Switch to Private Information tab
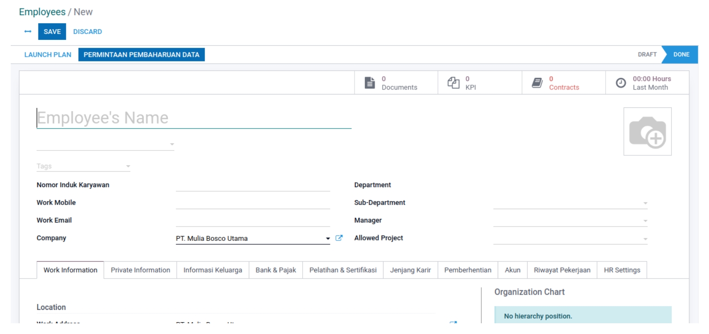Image resolution: width=709 pixels, height=334 pixels. 140,270
